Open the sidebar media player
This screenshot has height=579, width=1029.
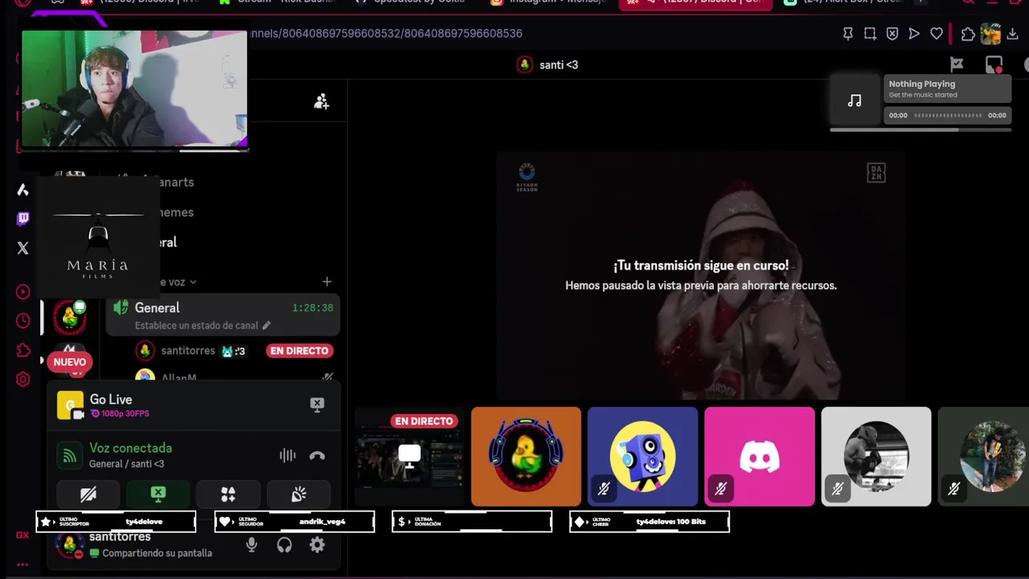23,292
